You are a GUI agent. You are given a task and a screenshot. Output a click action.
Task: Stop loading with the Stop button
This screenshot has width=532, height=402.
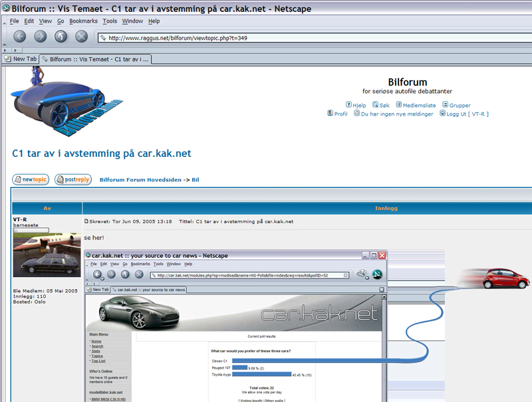(x=81, y=37)
